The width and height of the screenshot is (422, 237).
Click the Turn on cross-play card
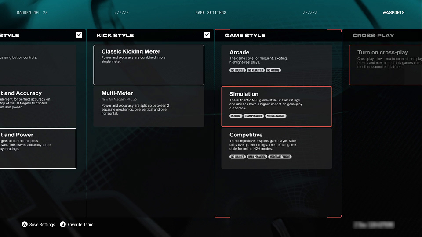(386, 65)
